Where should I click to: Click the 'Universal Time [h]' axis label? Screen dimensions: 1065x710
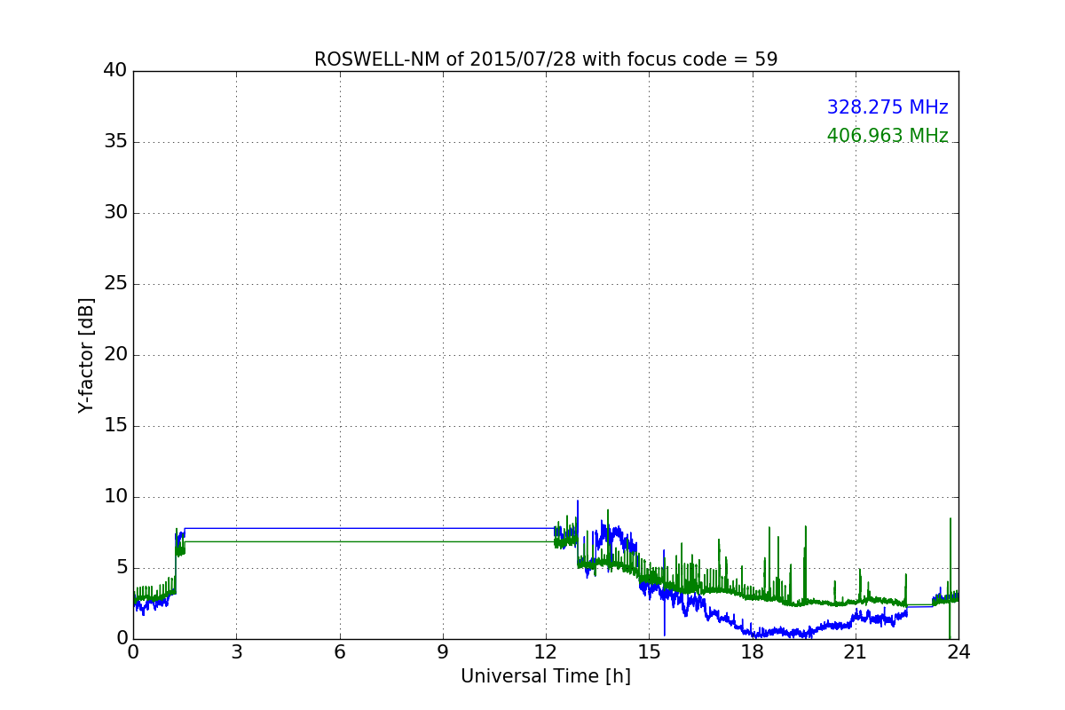(546, 676)
